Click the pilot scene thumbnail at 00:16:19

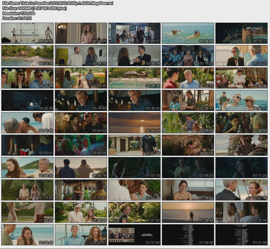pyautogui.click(x=134, y=55)
